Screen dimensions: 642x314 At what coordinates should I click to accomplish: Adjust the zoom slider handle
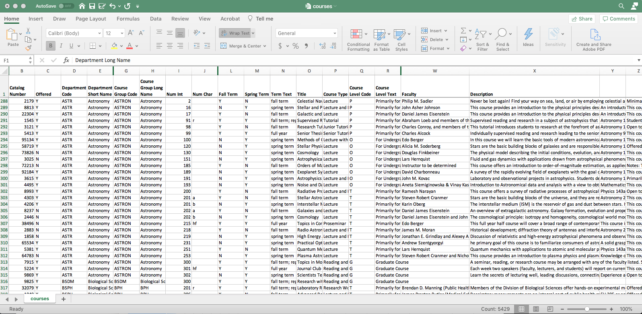click(587, 309)
